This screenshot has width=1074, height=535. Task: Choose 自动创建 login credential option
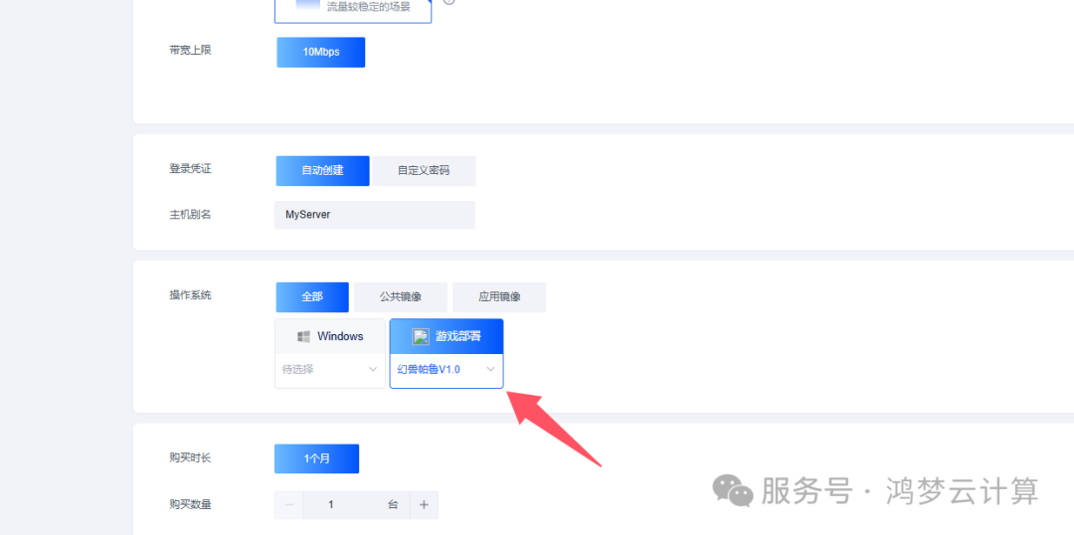pyautogui.click(x=322, y=171)
